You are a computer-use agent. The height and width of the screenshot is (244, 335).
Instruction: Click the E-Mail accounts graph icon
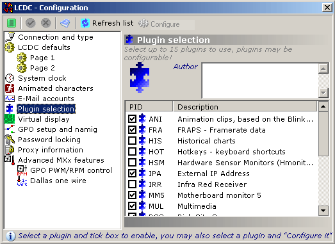pyautogui.click(x=10, y=99)
